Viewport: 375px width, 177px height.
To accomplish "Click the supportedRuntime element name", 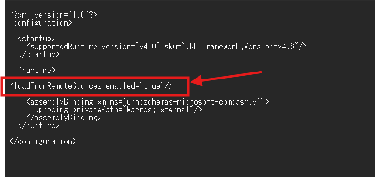I will 63,46.
